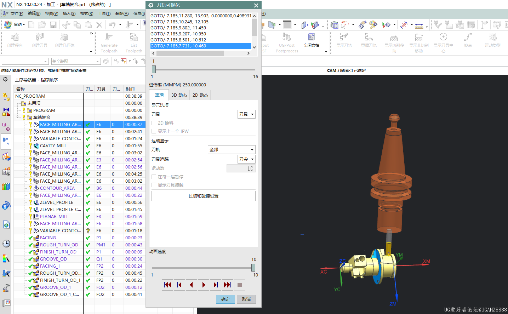The image size is (508, 314).
Task: Click the toolpath position slider handle
Action: pos(154,69)
